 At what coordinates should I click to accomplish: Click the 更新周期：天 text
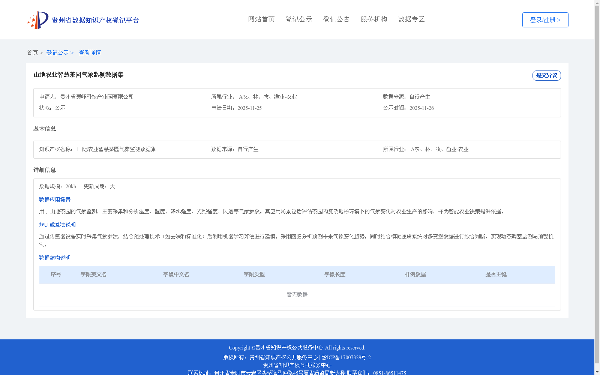click(99, 186)
